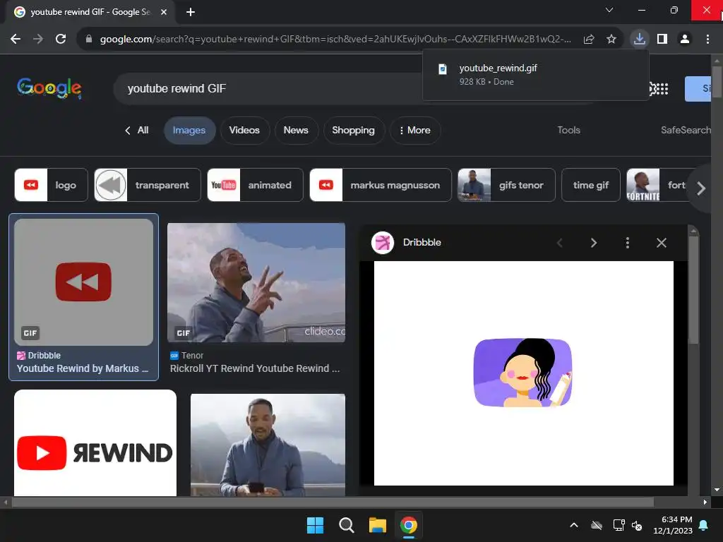Viewport: 723px width, 542px height.
Task: Click the muted volume tray icon
Action: [637, 525]
